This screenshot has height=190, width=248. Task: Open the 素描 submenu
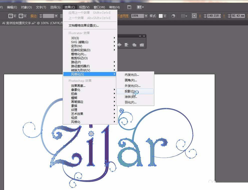90,106
